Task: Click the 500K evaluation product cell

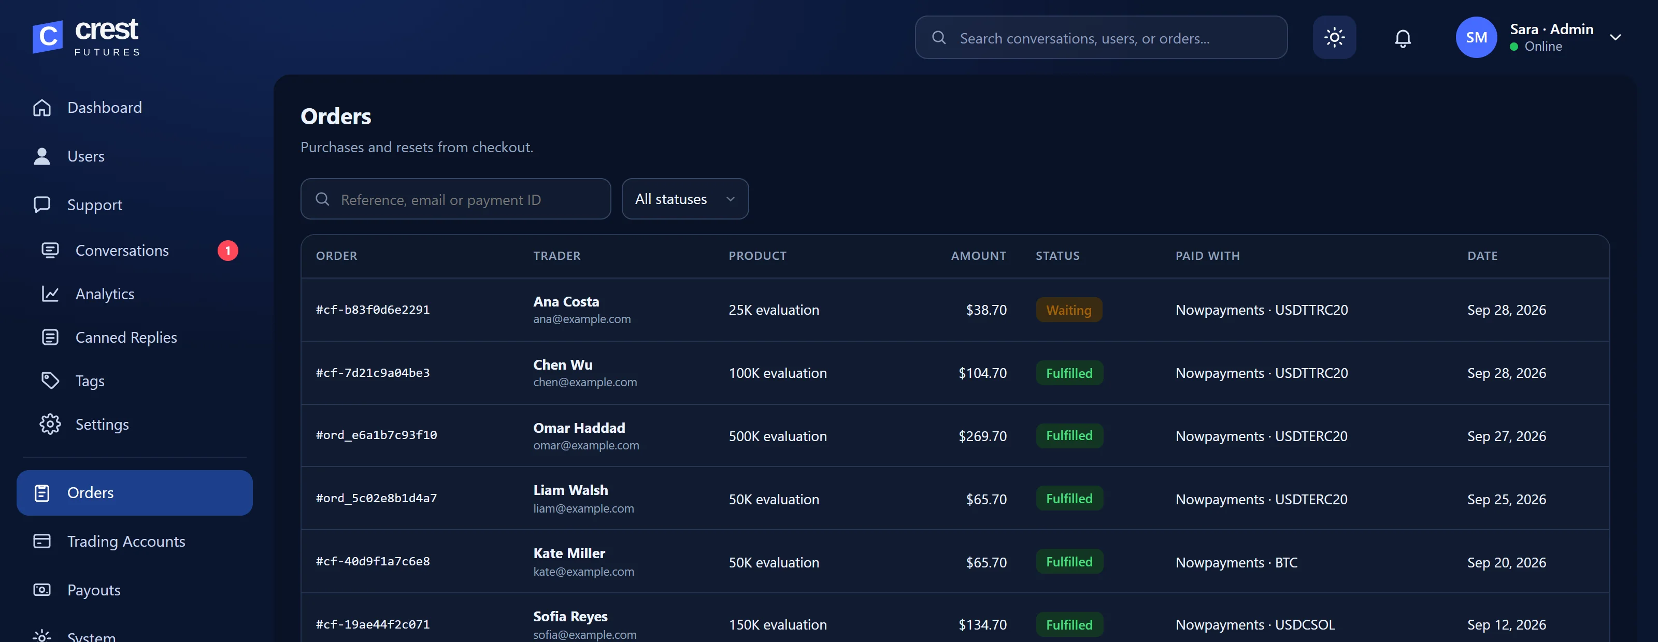Action: coord(777,436)
